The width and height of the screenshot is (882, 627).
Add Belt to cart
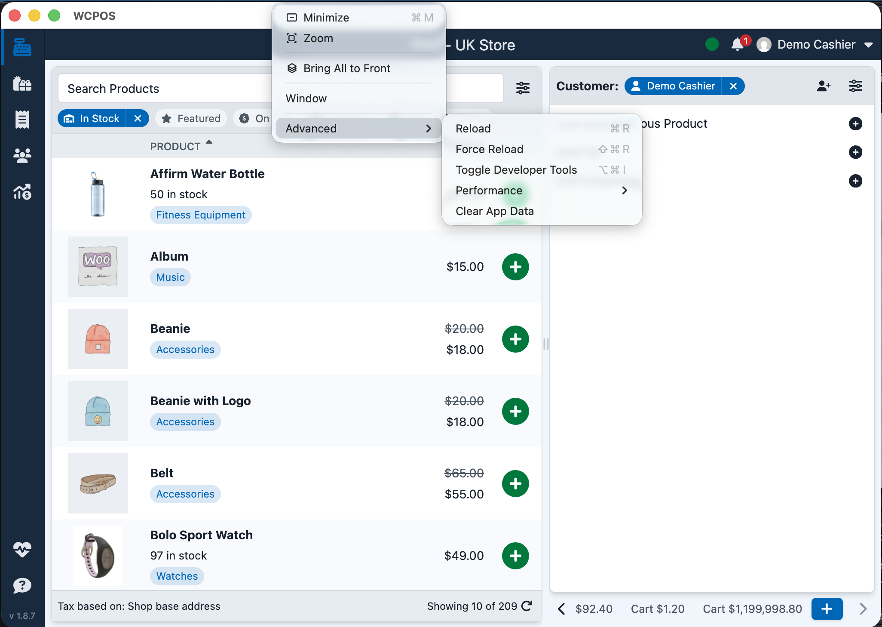click(515, 483)
